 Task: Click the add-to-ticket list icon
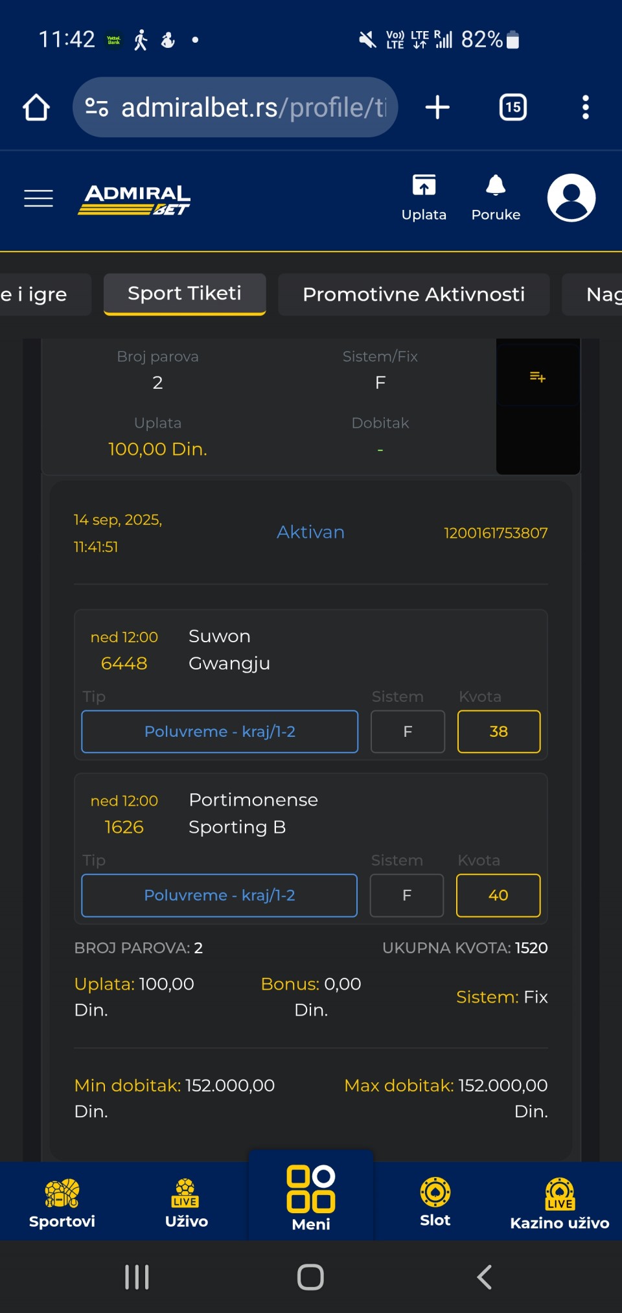pos(538,377)
